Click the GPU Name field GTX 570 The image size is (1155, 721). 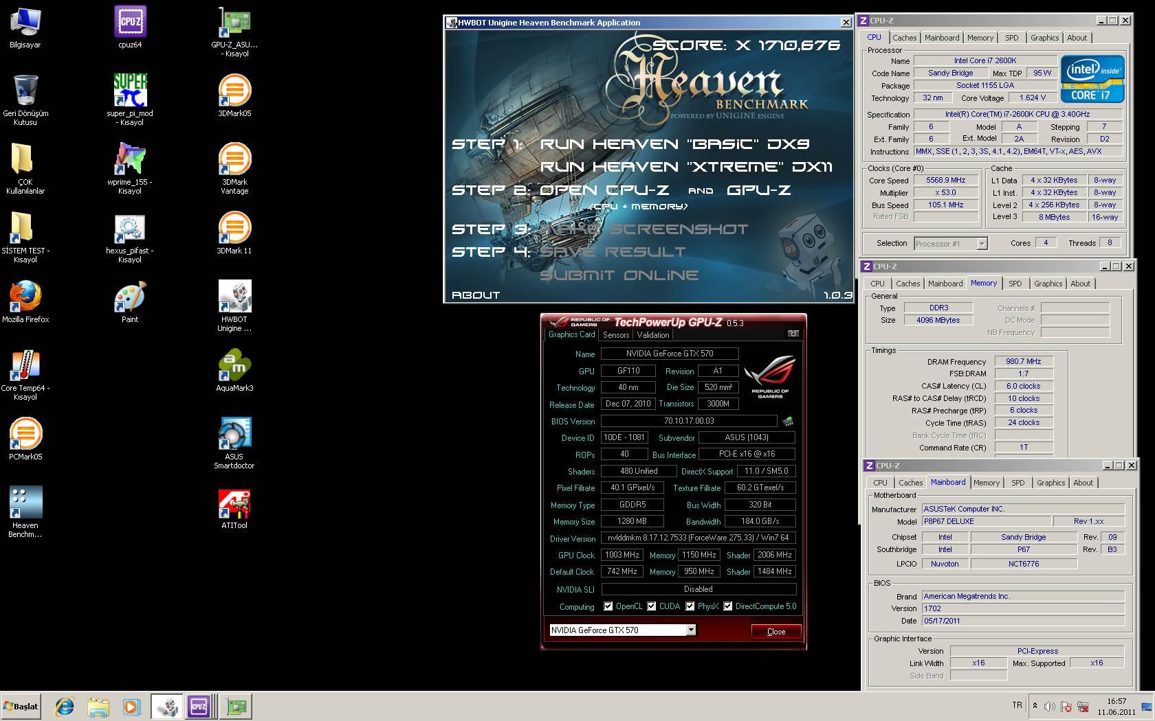670,354
